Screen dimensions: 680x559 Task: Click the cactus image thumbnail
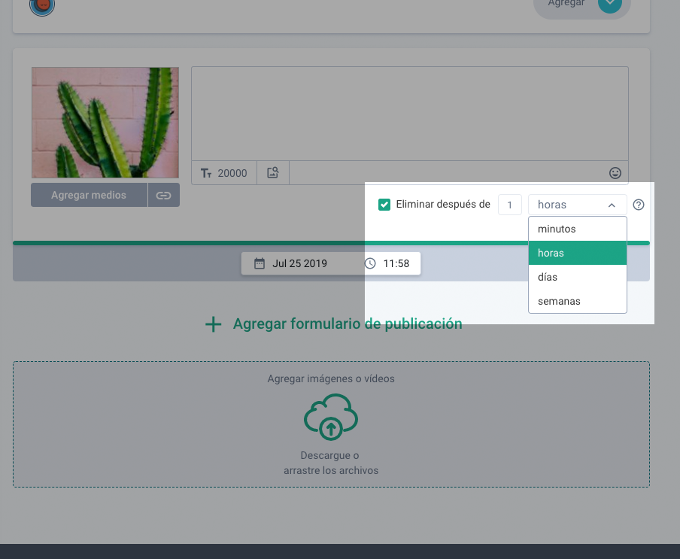[x=105, y=123]
